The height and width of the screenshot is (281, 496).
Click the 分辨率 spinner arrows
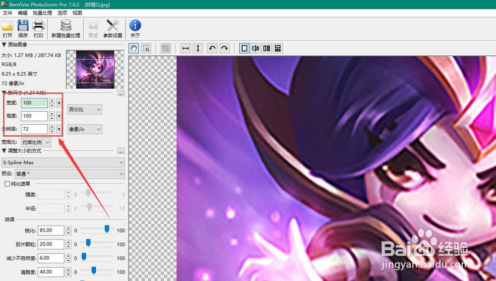point(52,129)
